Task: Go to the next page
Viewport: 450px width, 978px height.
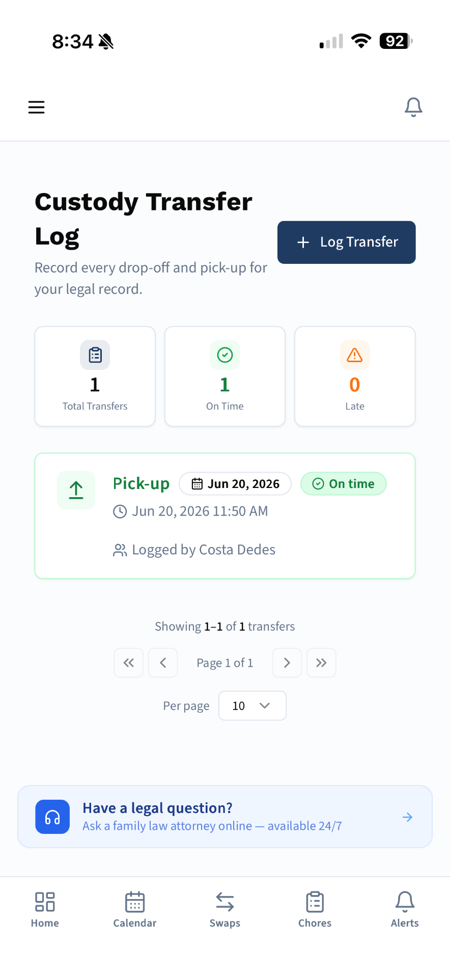Action: coord(287,663)
